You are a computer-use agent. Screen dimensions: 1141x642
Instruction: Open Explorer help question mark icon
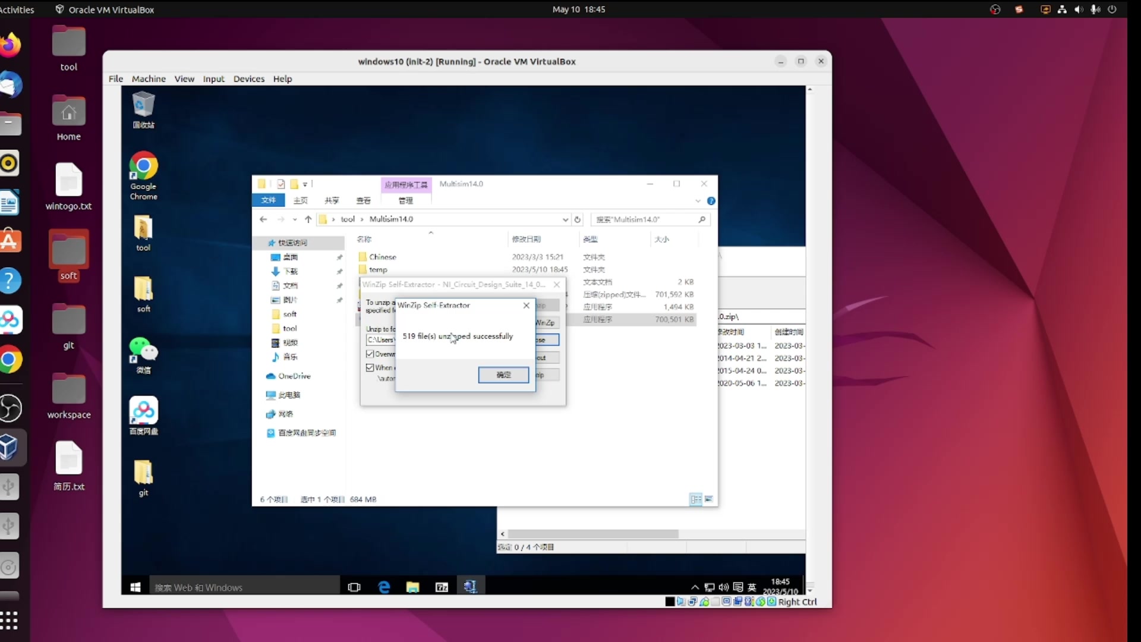[711, 201]
